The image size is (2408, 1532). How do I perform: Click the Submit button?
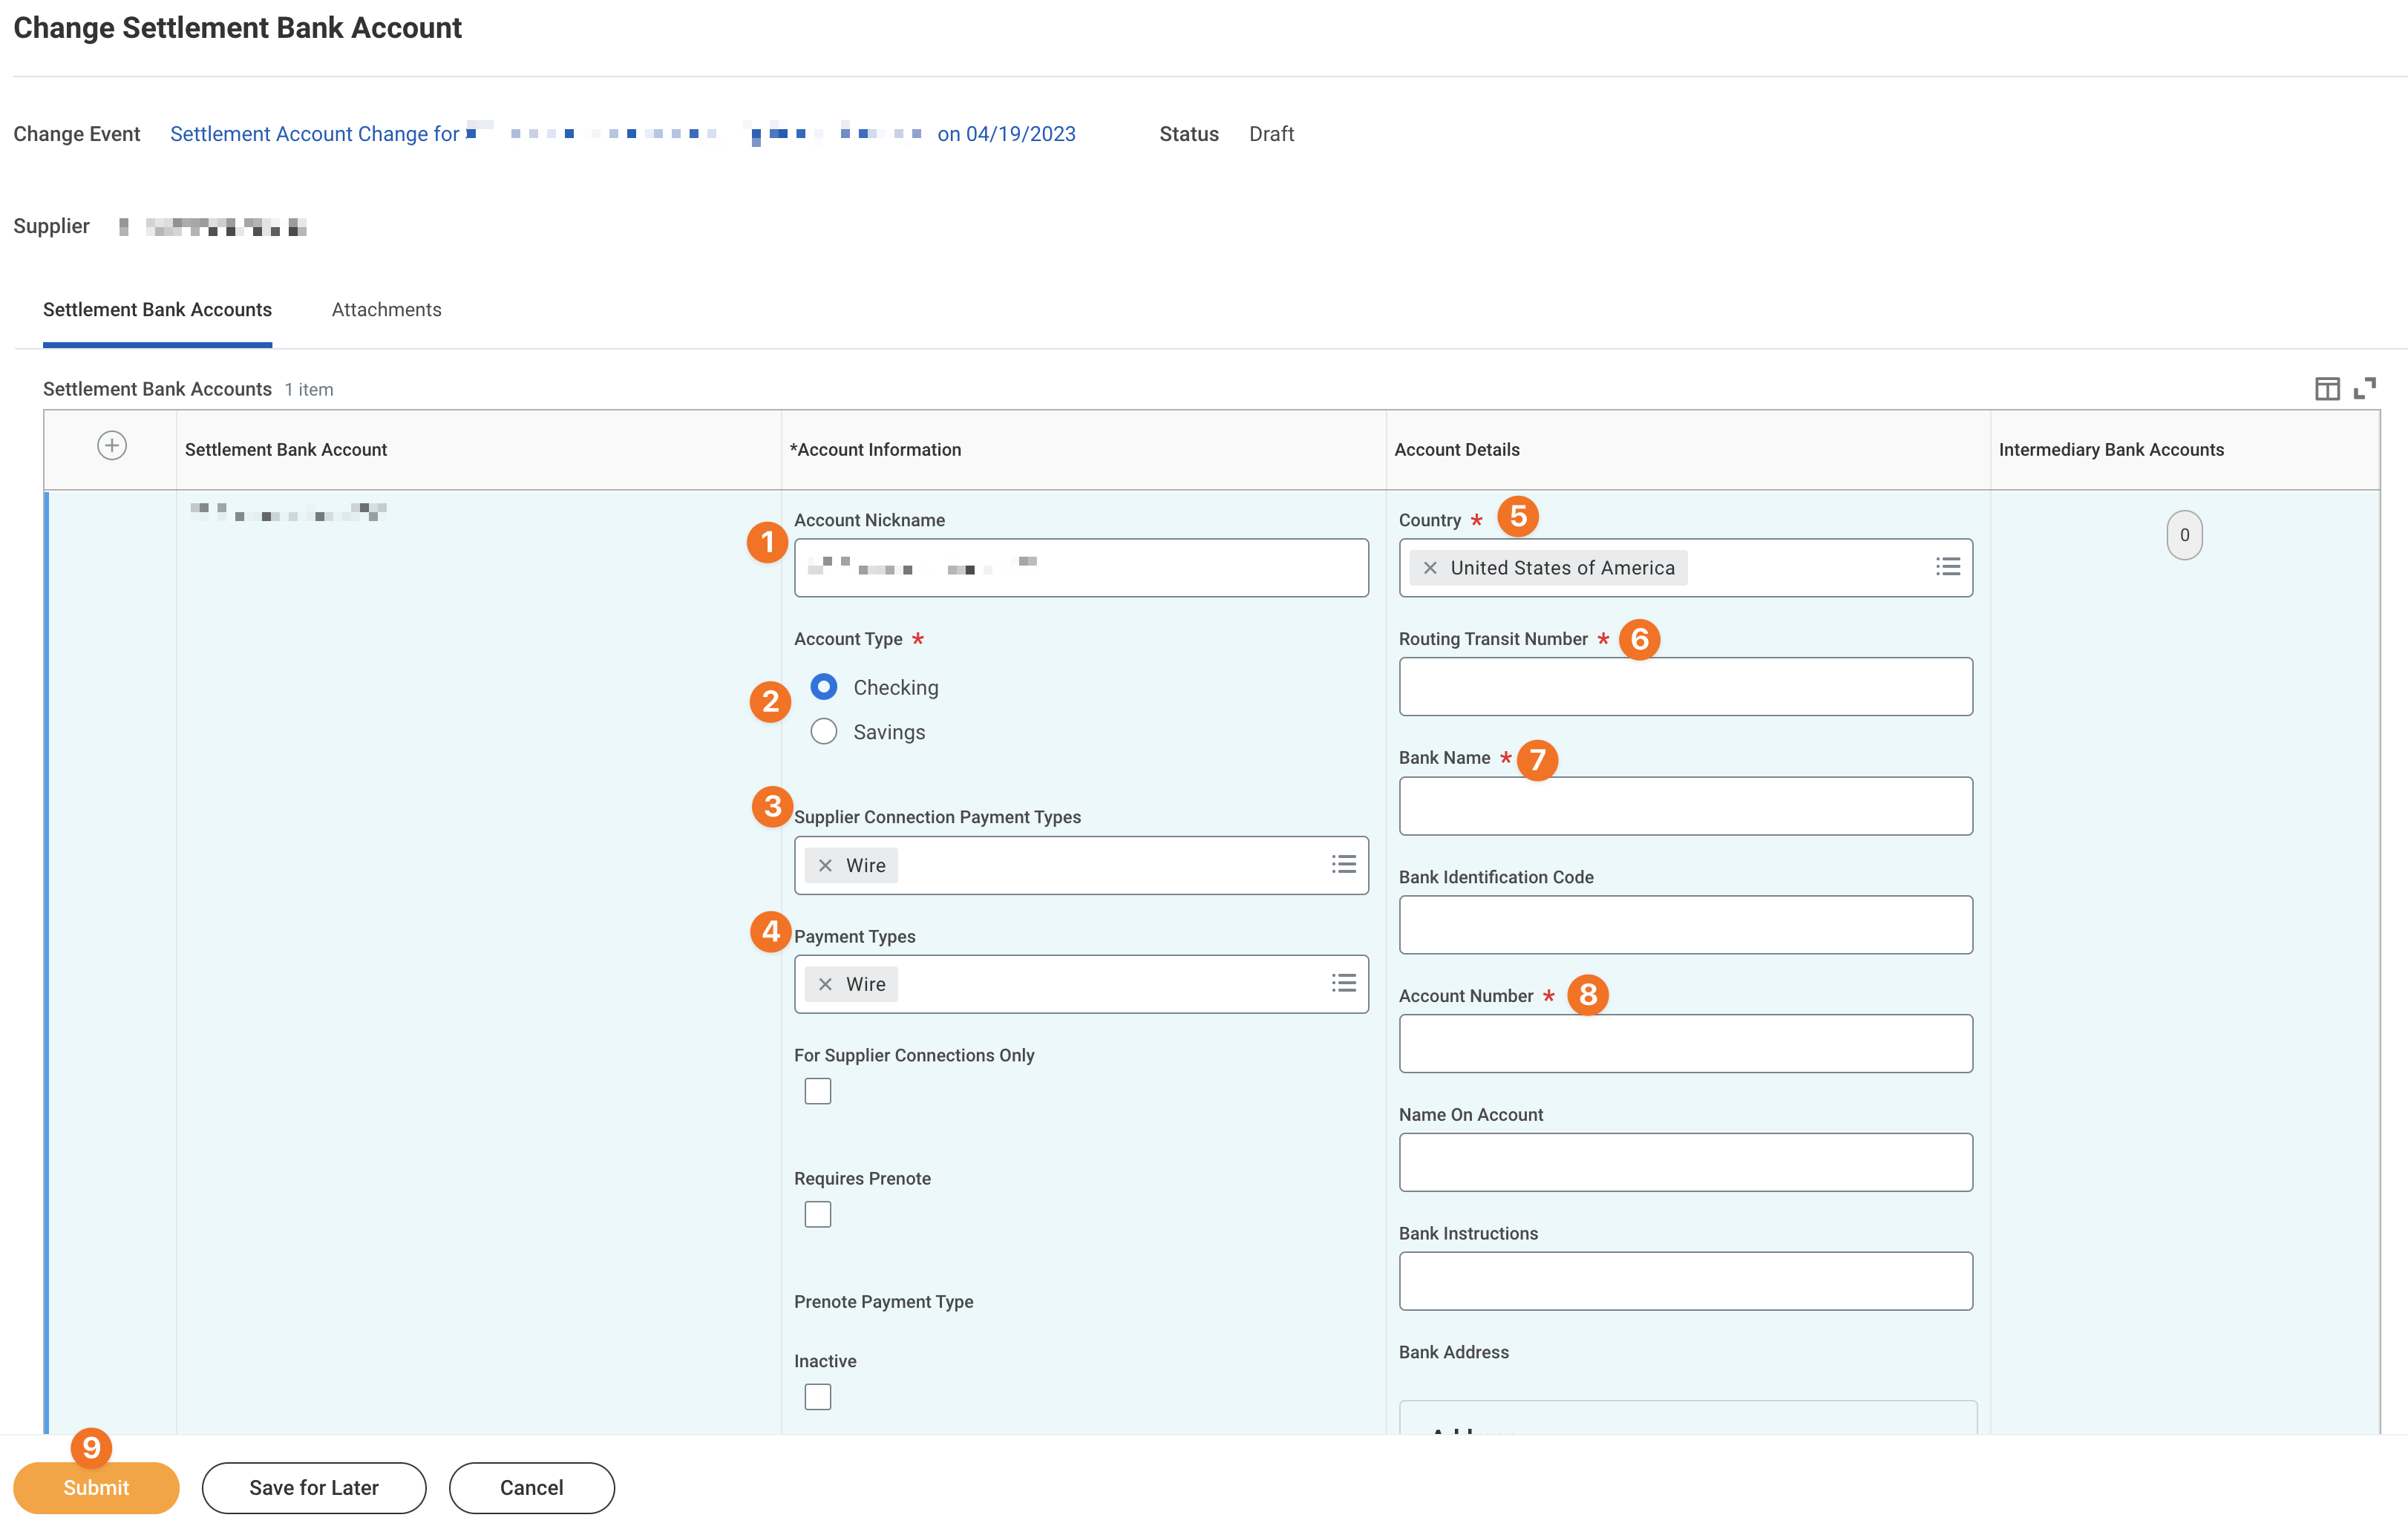tap(95, 1487)
